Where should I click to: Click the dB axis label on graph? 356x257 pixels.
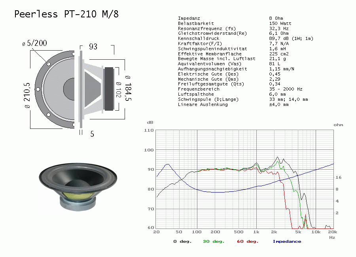150,123
